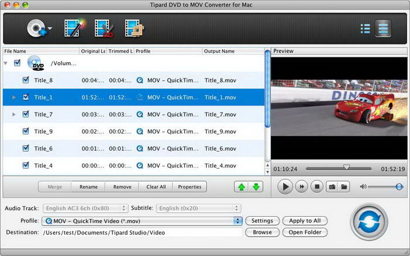Click the Browse button for destination
The width and height of the screenshot is (410, 256).
262,232
